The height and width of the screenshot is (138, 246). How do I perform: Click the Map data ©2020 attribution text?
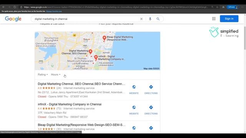(151, 69)
